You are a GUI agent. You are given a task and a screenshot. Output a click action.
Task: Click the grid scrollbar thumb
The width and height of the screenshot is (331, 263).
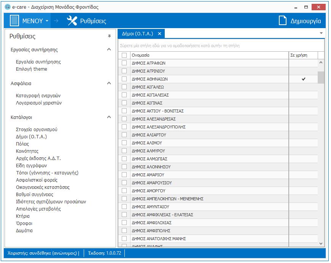point(321,78)
